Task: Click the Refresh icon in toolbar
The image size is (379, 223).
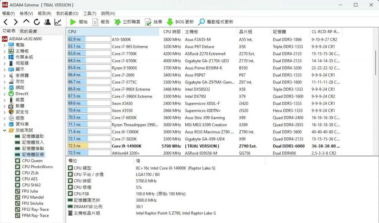Action: [x=37, y=22]
